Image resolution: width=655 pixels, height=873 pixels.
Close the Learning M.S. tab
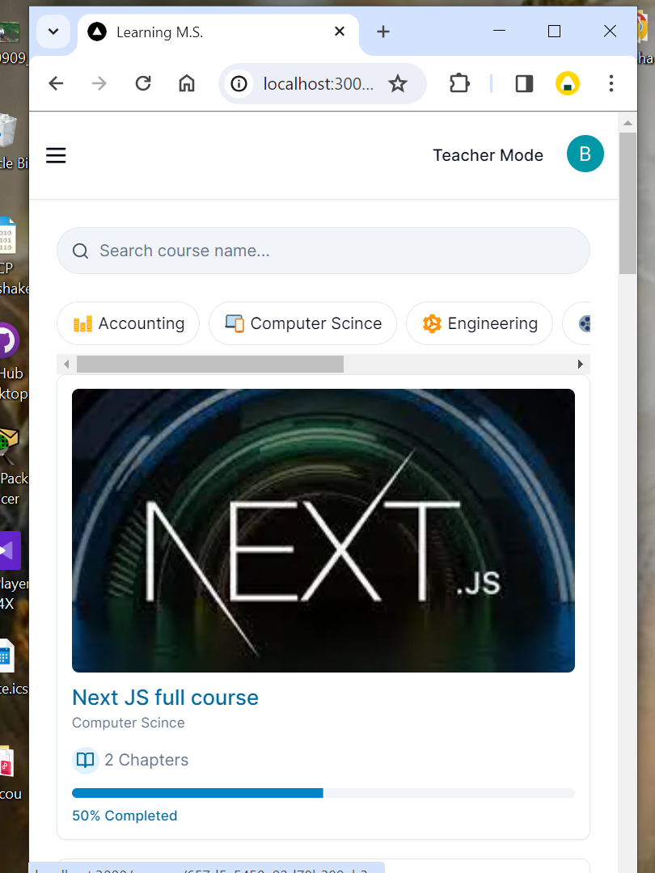339,32
